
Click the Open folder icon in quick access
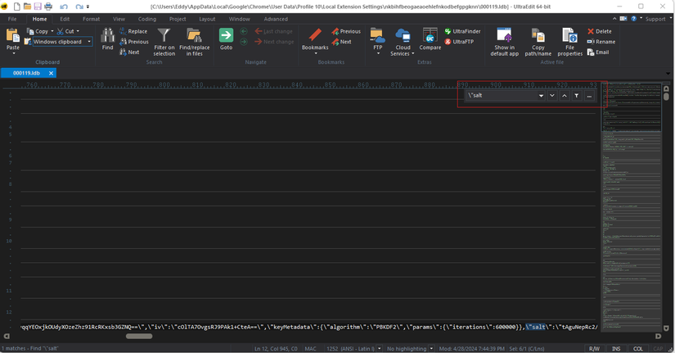(x=27, y=7)
